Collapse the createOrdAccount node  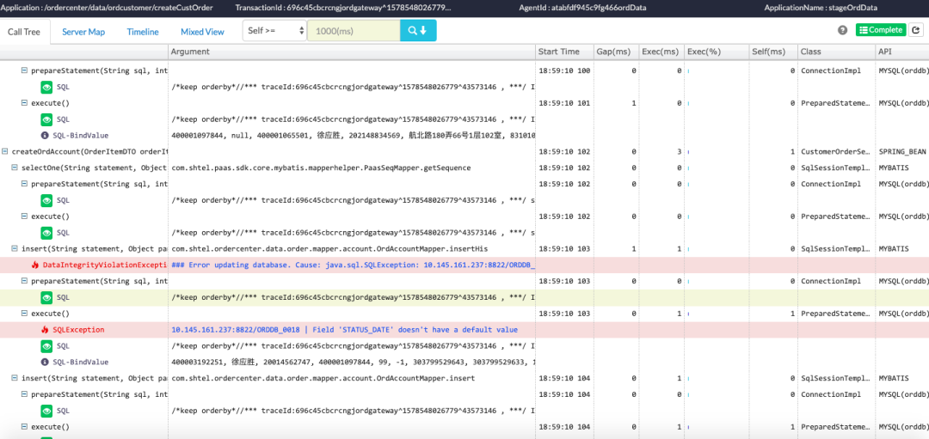[x=5, y=151]
